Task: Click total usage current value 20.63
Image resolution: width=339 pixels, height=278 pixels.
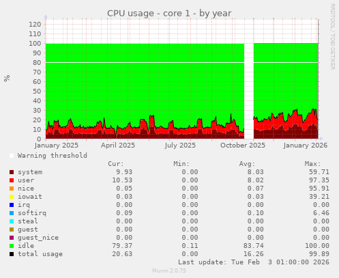Action: [x=122, y=254]
